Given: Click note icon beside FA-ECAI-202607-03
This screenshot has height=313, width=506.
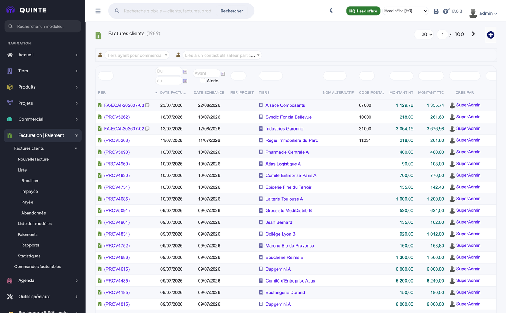Looking at the screenshot, I should point(147,105).
